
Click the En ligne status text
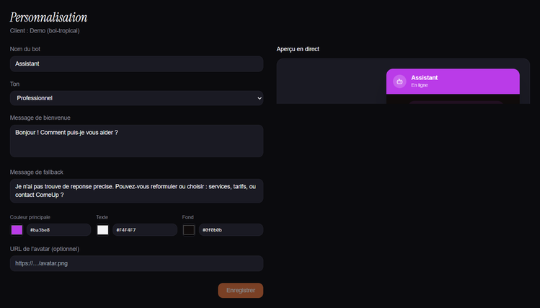tap(419, 86)
